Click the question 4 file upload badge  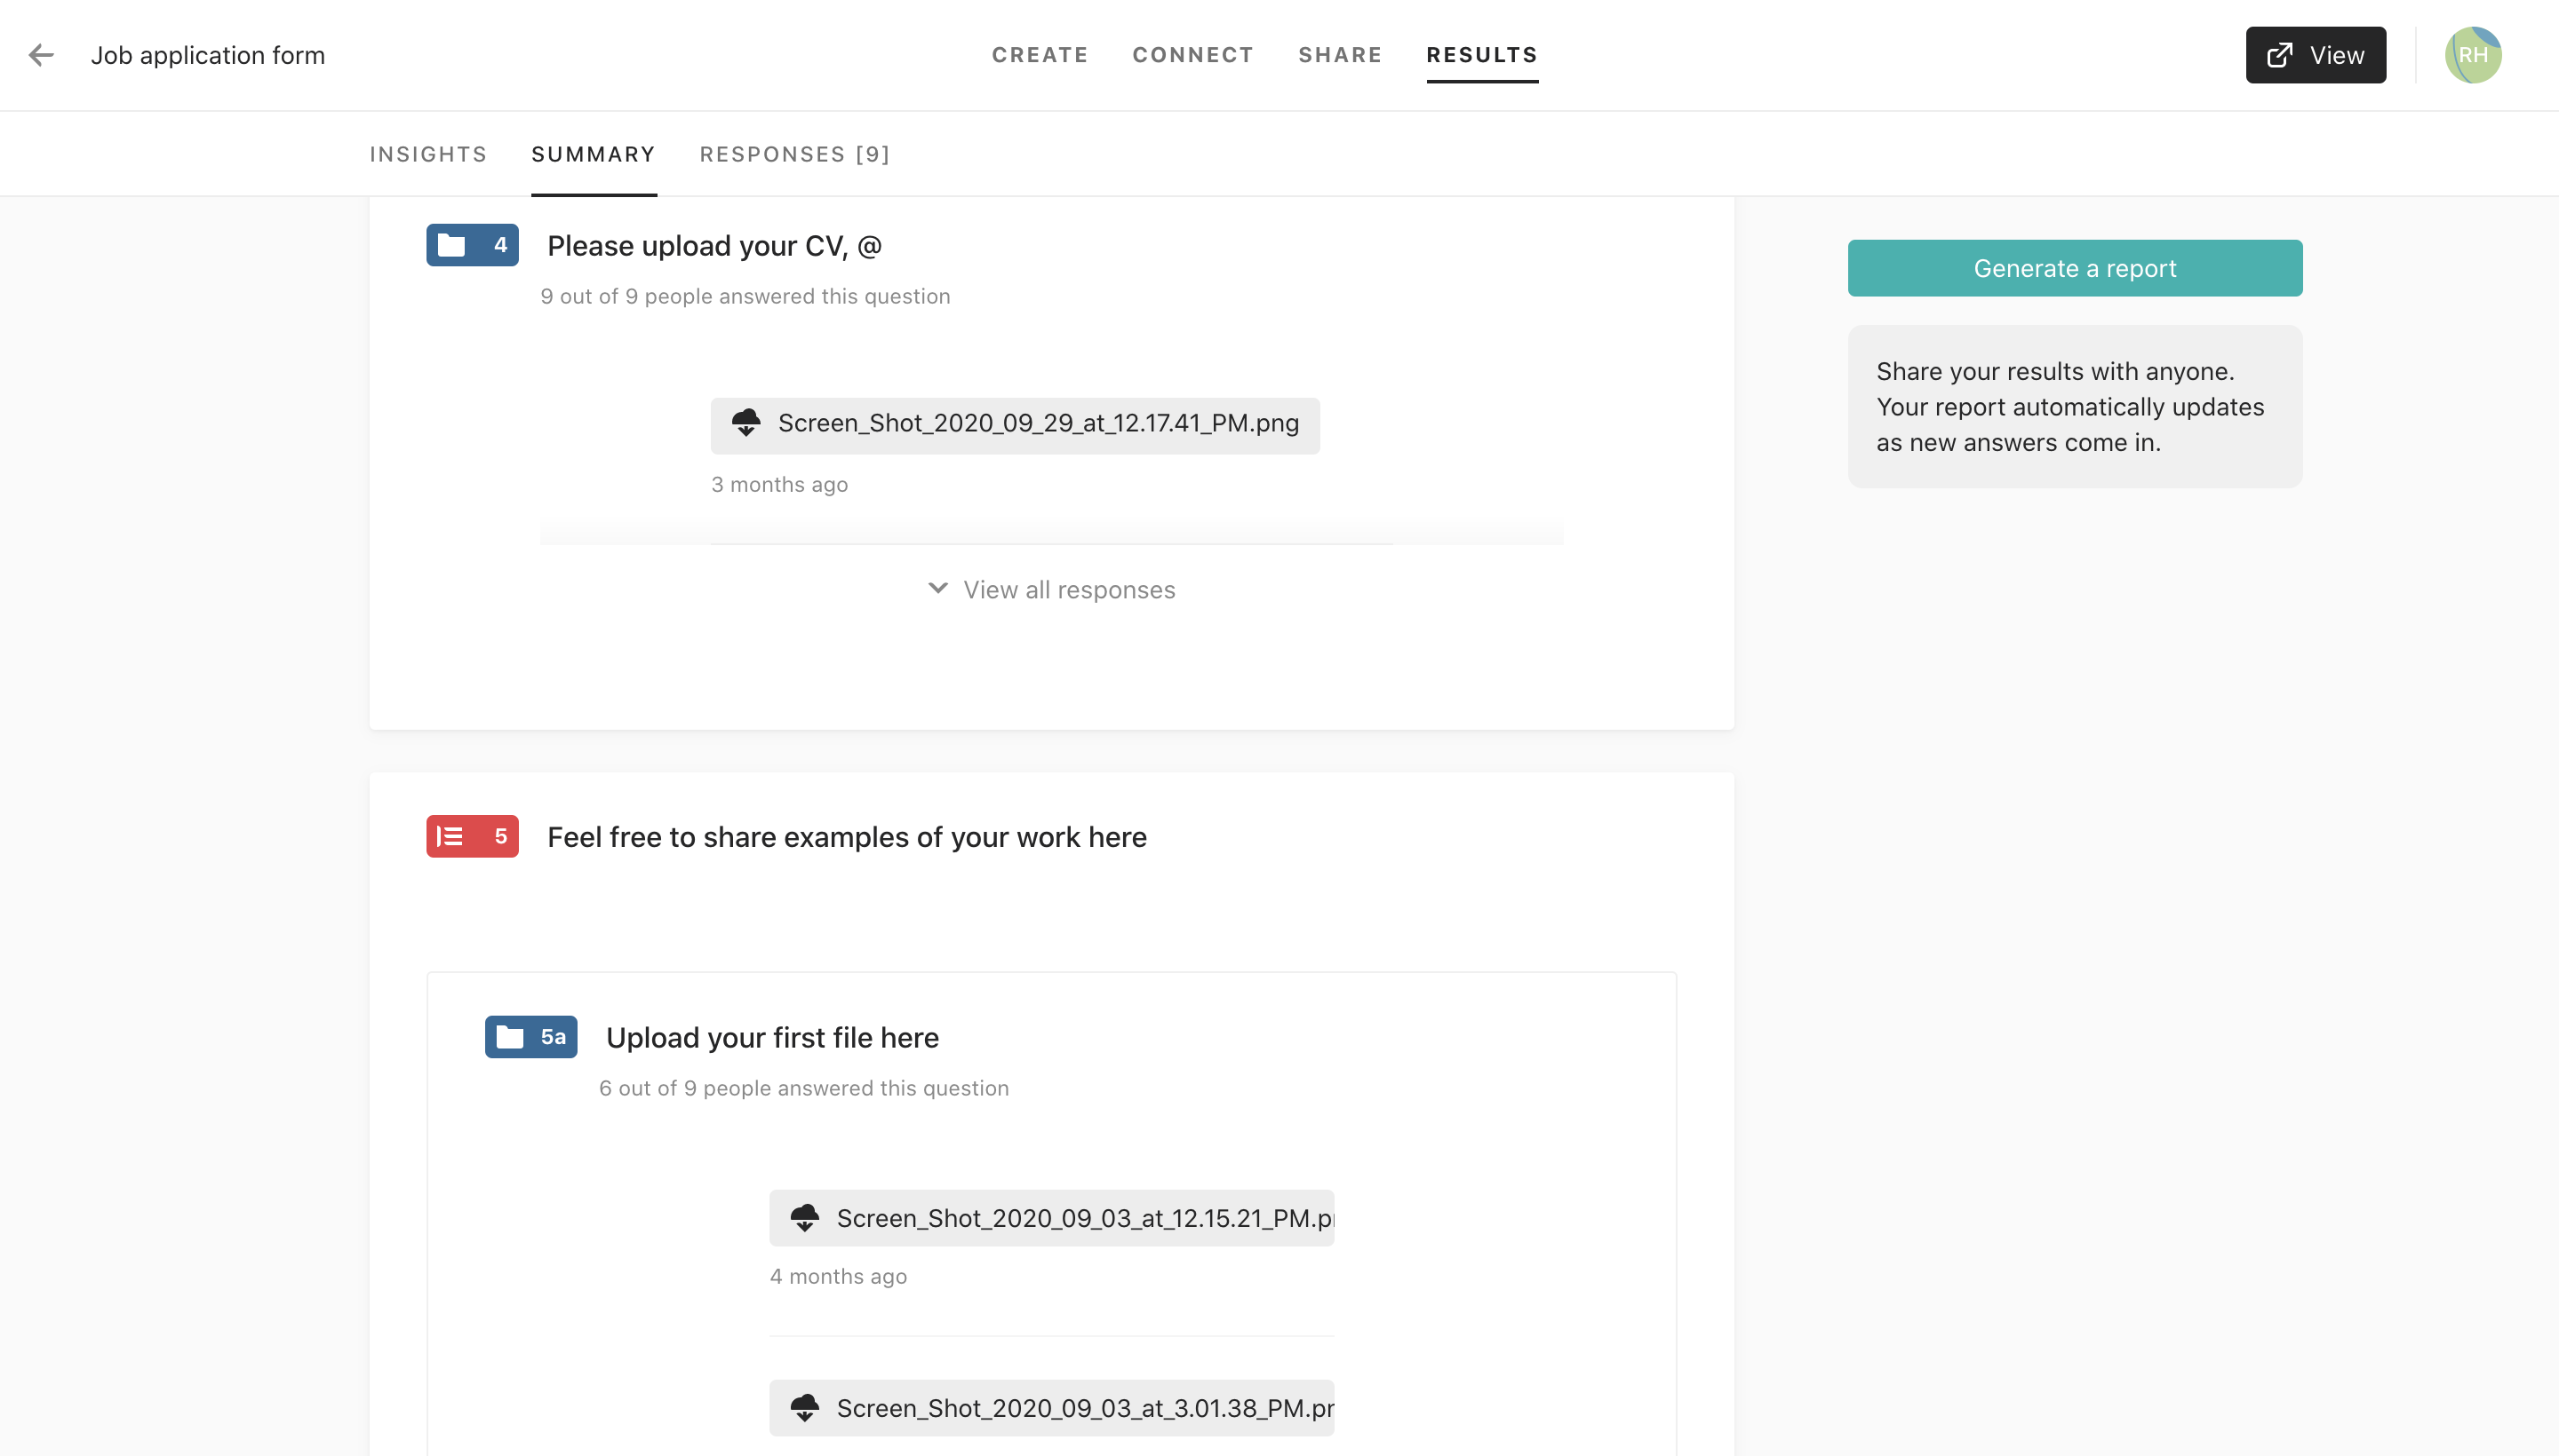tap(473, 245)
